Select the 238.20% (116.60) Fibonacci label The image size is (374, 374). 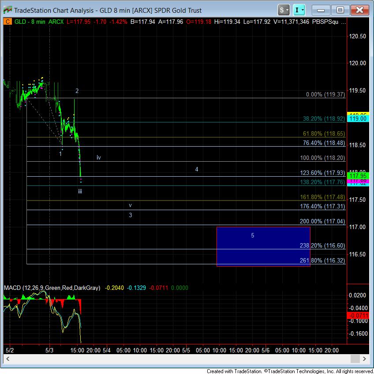click(x=322, y=246)
